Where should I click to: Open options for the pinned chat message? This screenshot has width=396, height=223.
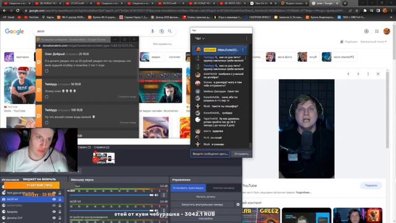pyautogui.click(x=243, y=50)
